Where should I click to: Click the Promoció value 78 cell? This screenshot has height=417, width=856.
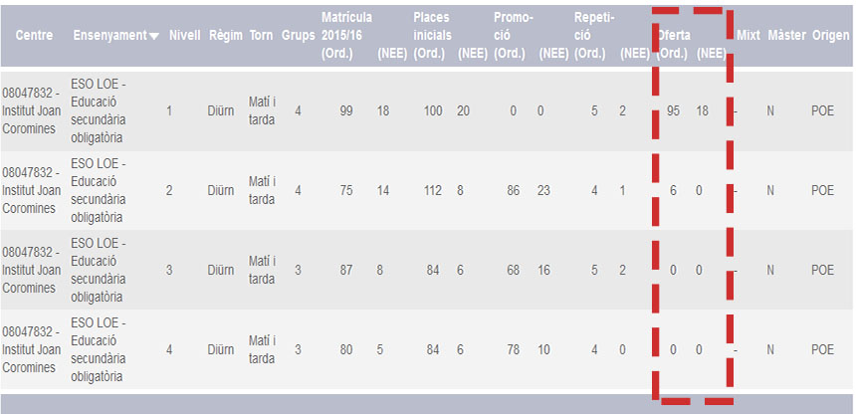514,349
